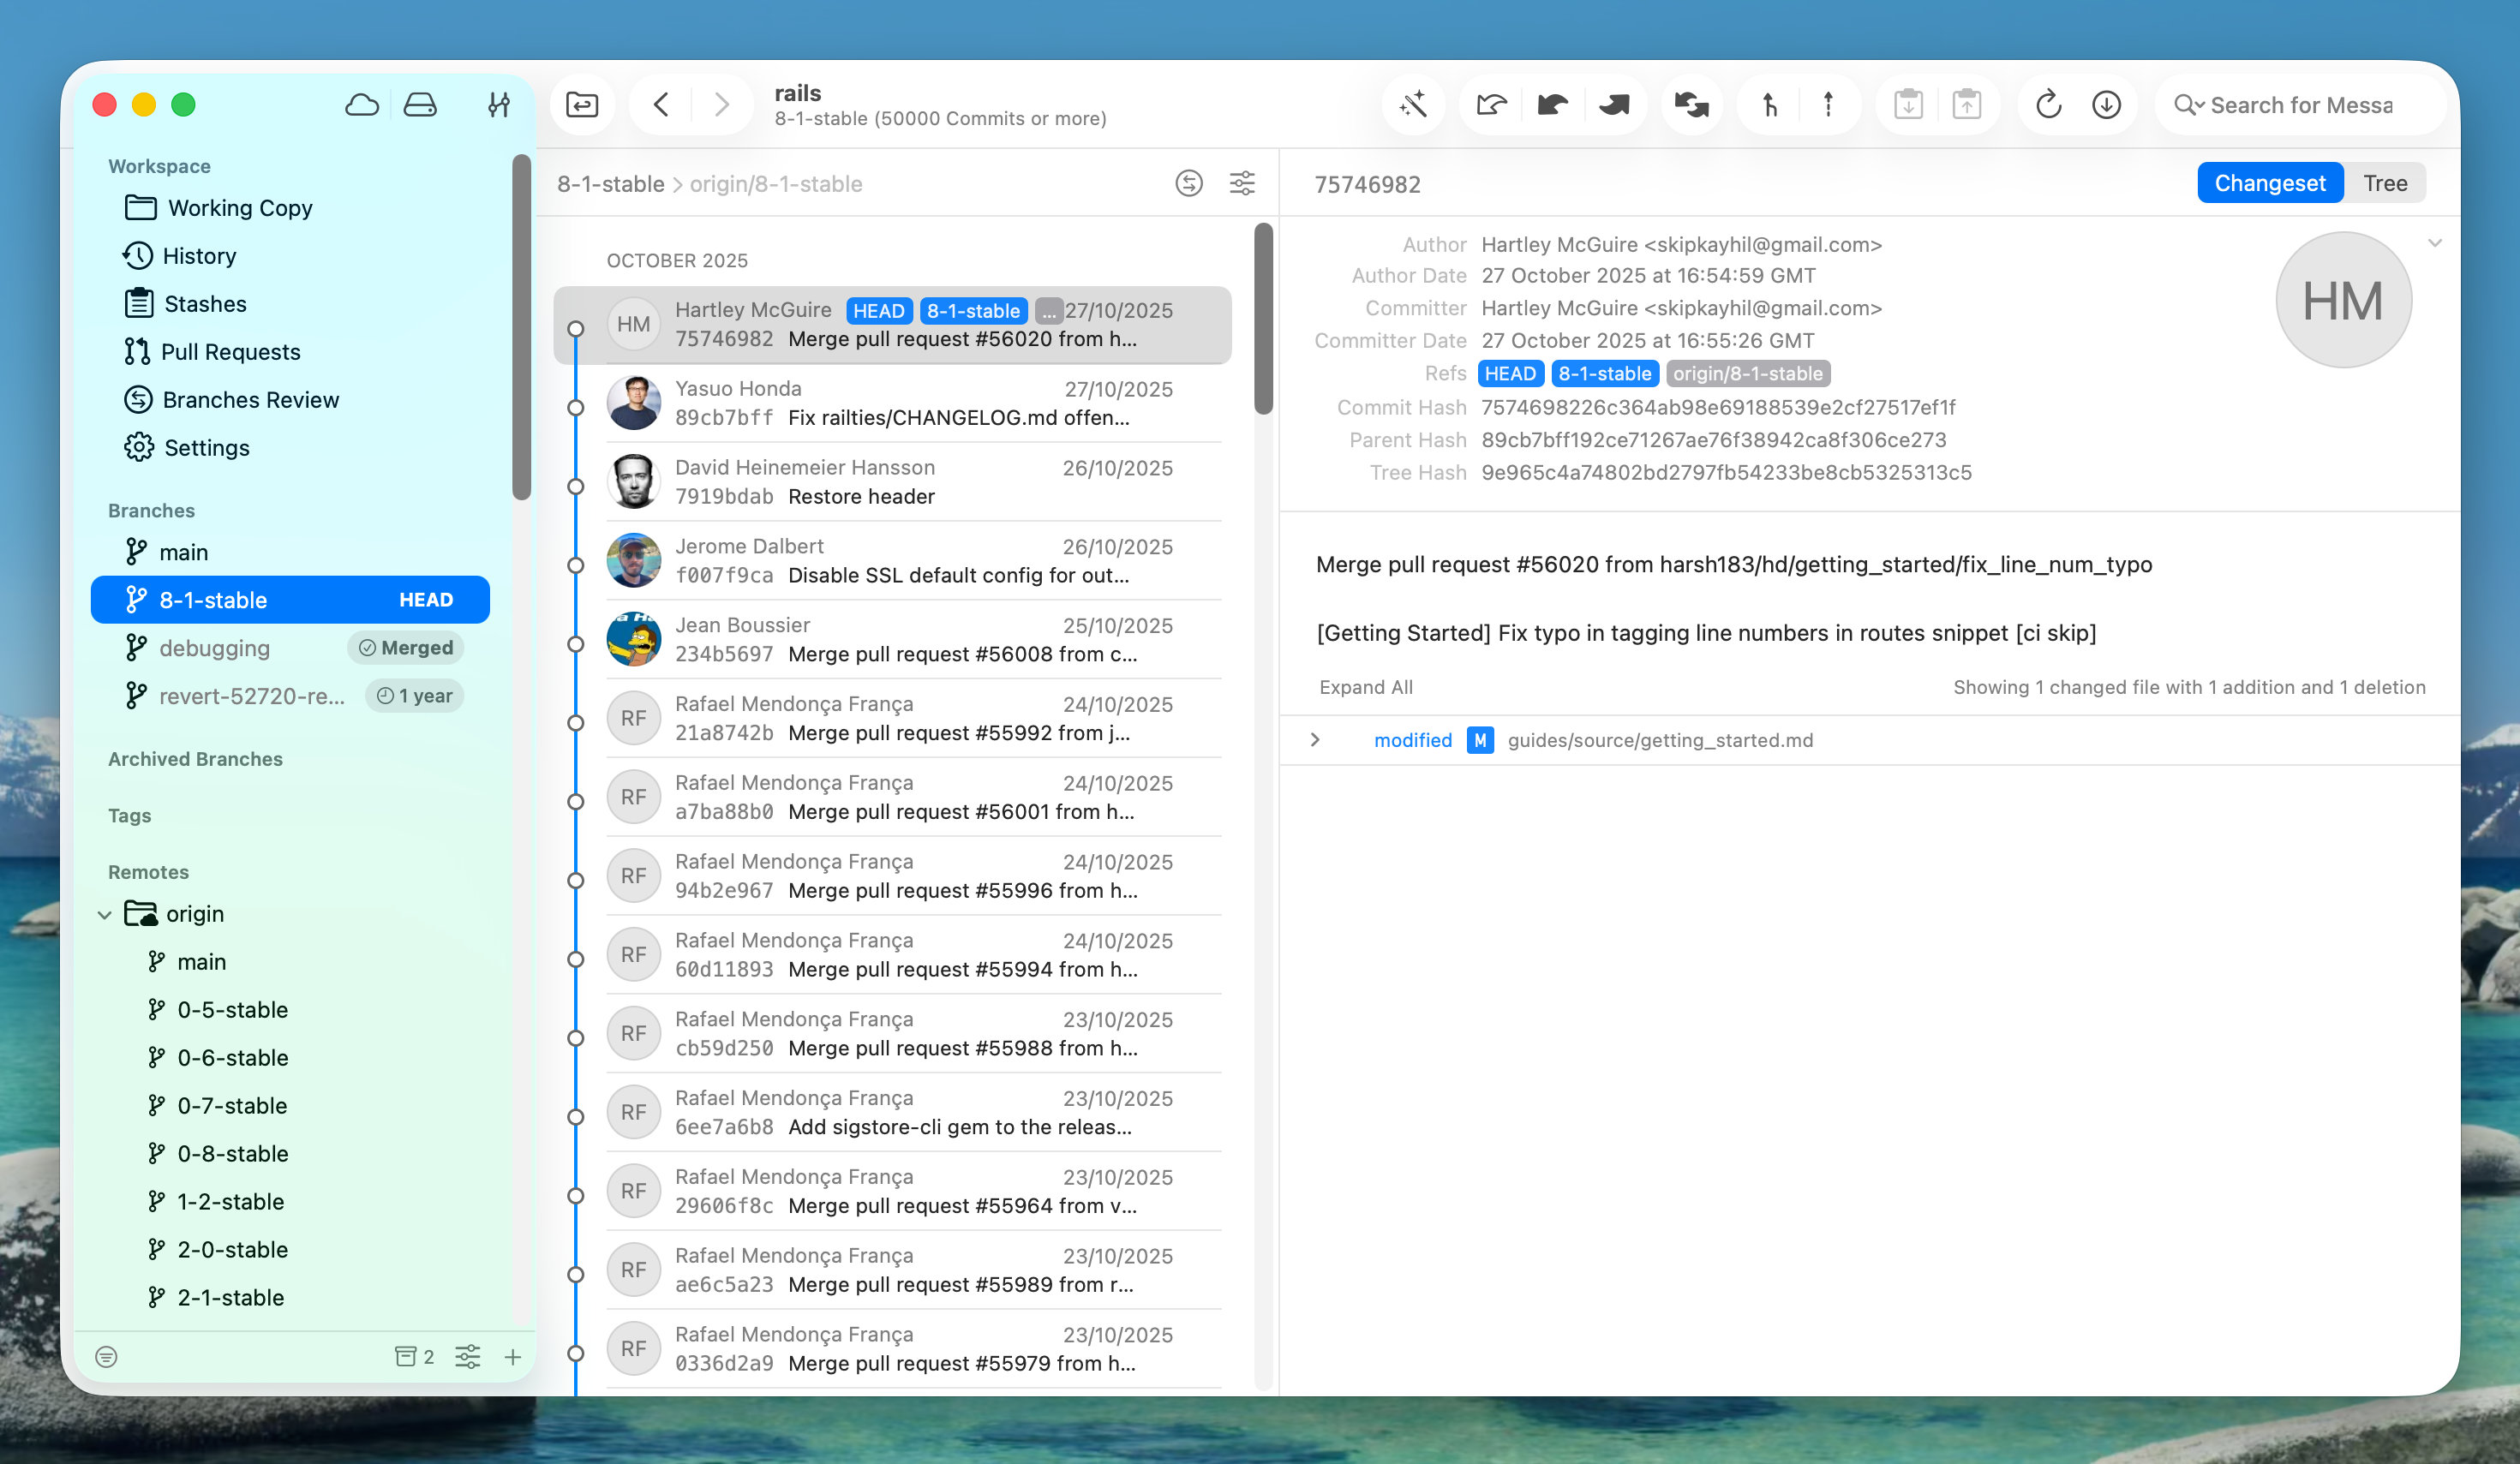Click the Refresh toolbar icon
Viewport: 2520px width, 1464px height.
(x=2048, y=104)
